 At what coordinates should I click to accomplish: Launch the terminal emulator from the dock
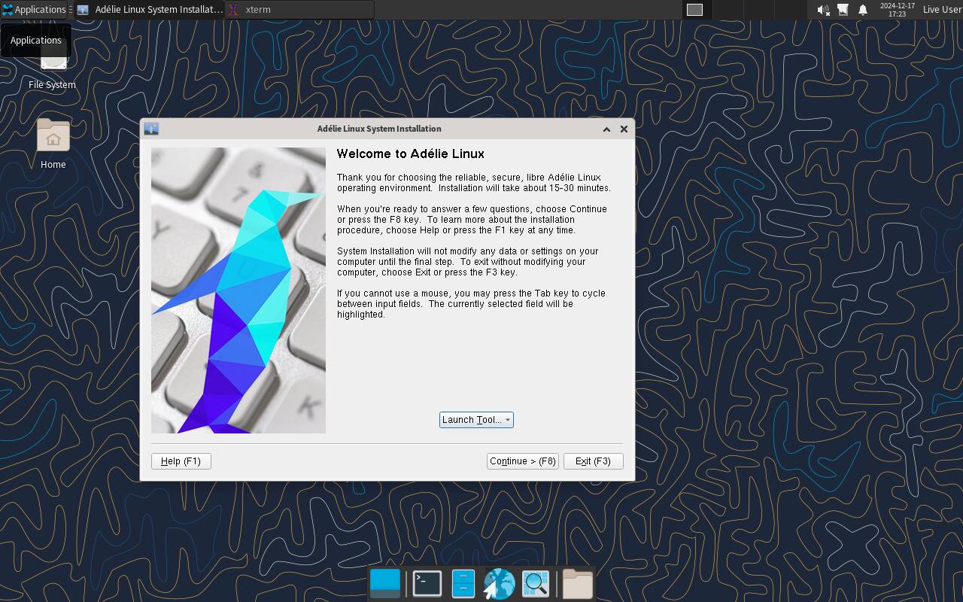tap(427, 583)
